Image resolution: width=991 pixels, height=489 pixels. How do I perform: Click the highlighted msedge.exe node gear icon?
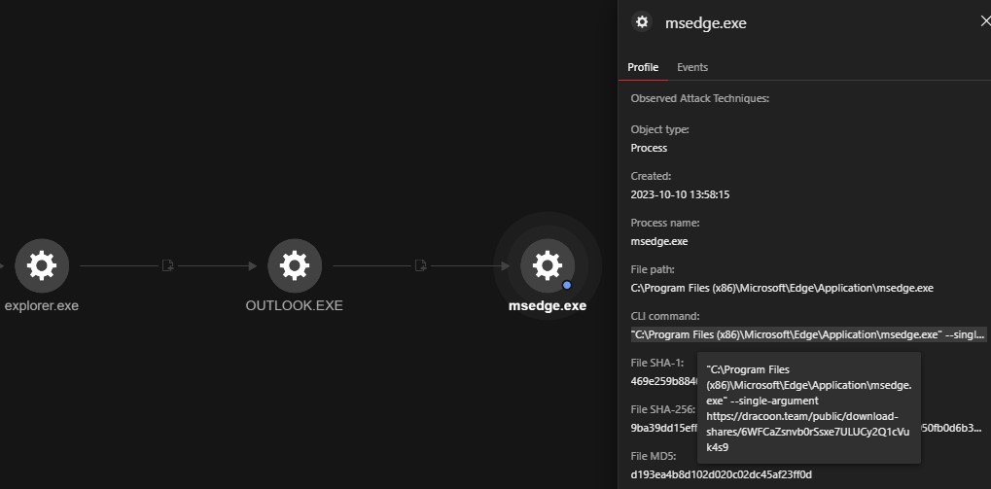(548, 265)
